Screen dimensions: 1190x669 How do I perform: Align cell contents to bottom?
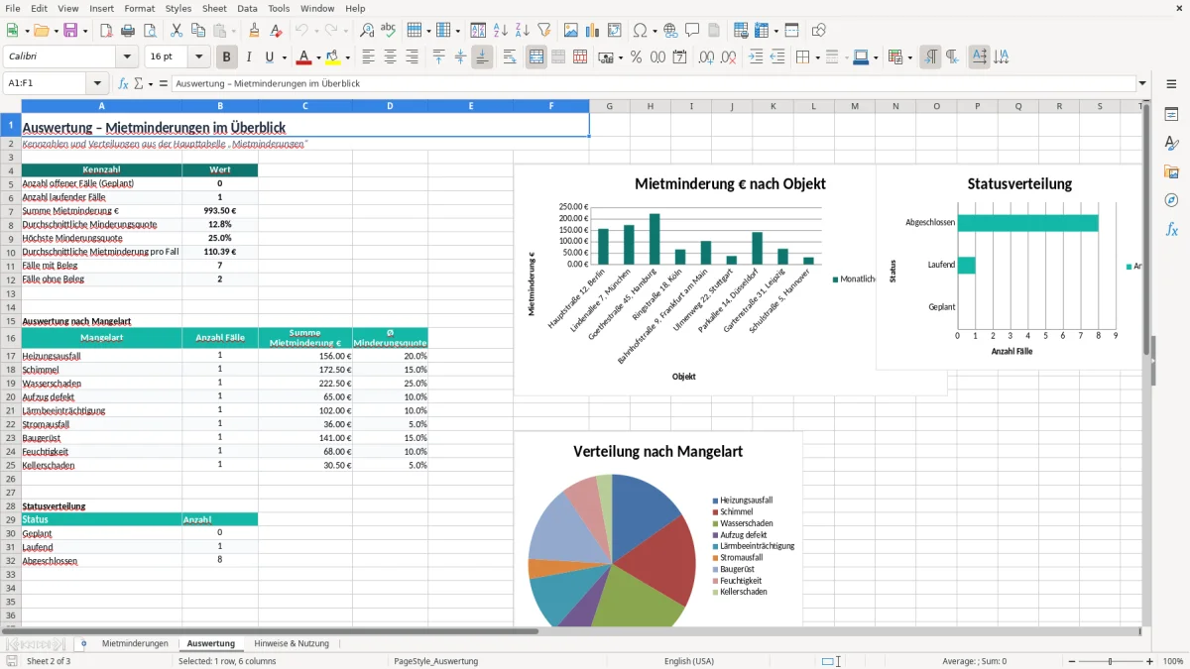coord(482,57)
